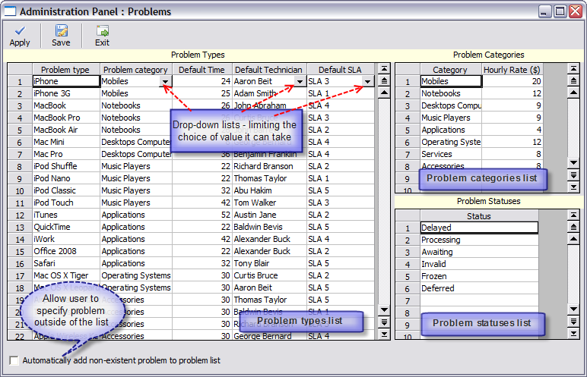Select technician Richard Branson in iPod Shuffle row

click(269, 166)
